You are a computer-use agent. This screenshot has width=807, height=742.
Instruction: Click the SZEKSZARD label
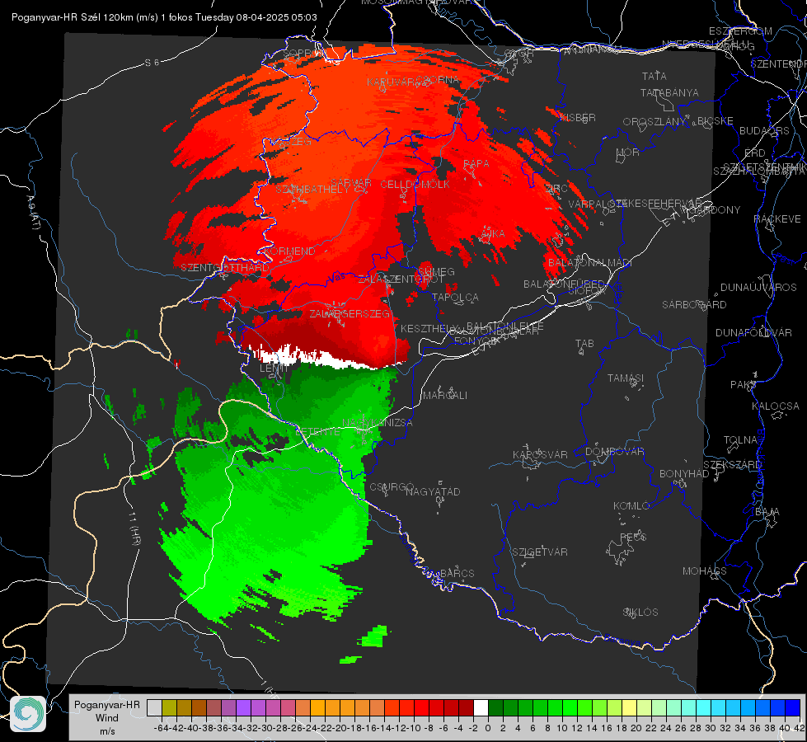point(732,465)
